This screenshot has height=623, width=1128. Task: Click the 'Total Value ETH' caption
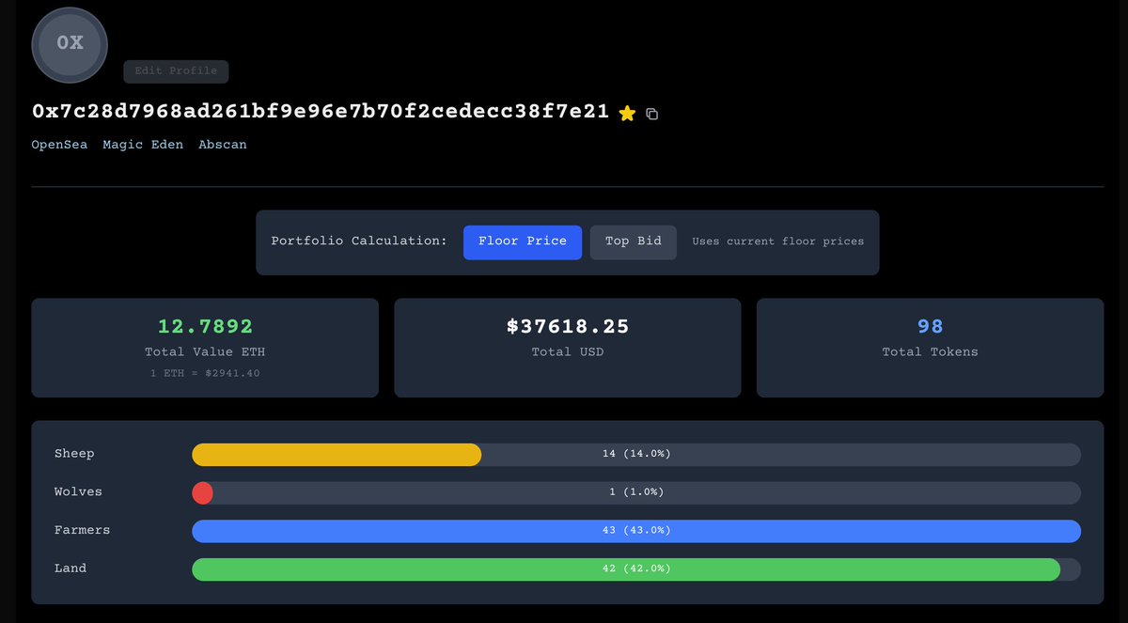(205, 352)
